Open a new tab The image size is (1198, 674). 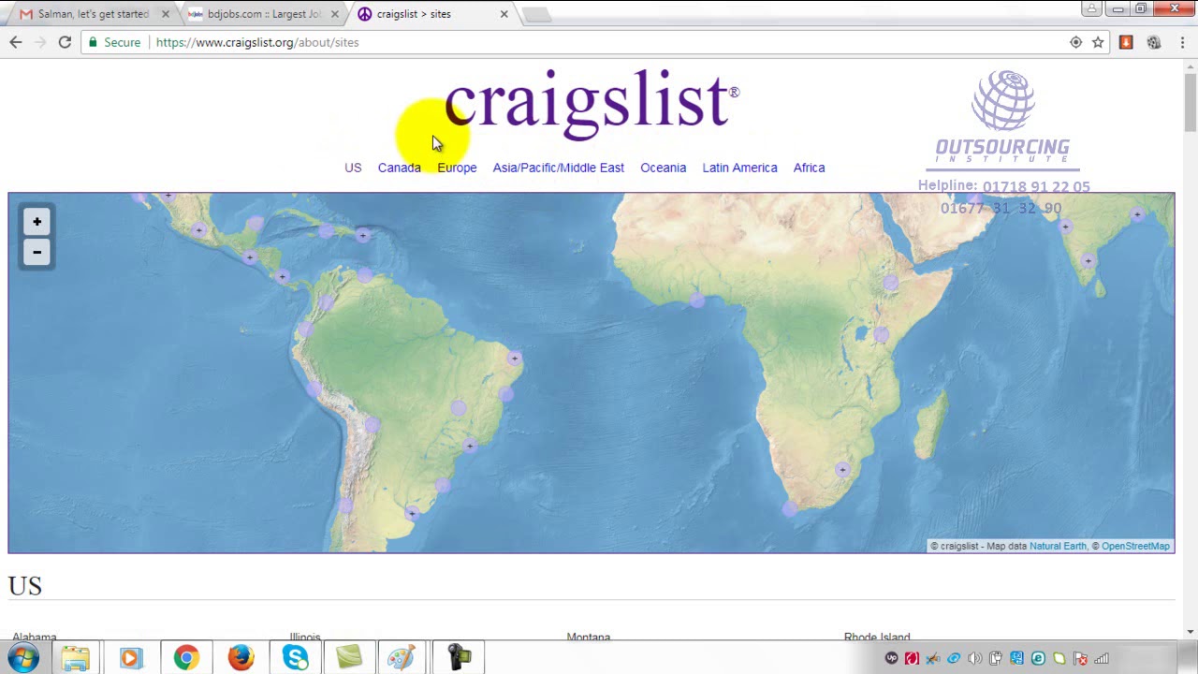537,14
